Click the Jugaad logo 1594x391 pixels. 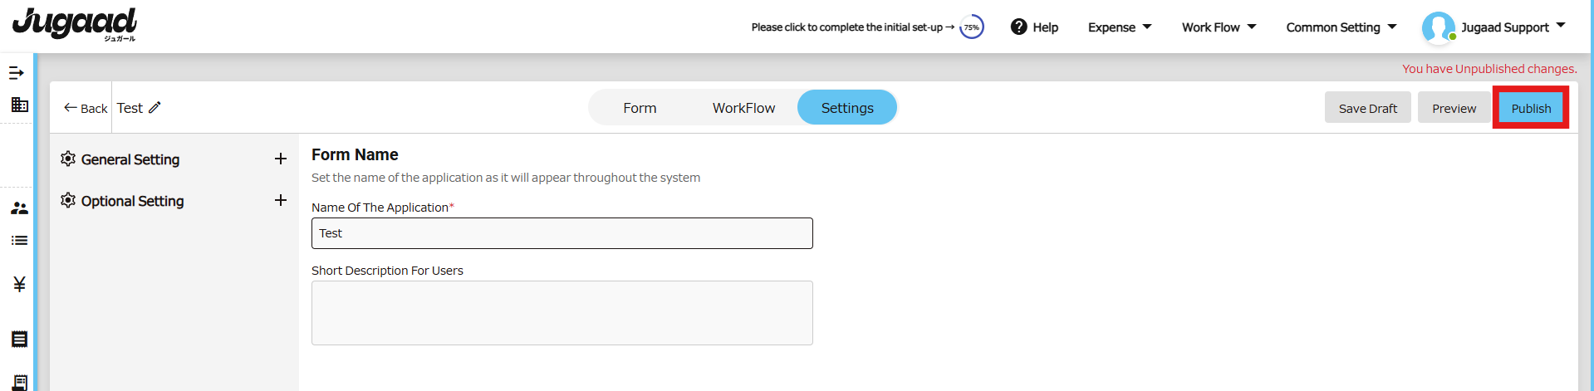coord(75,24)
